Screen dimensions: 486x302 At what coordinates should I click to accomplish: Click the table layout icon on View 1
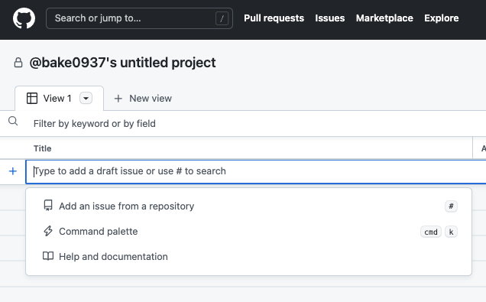pos(32,99)
